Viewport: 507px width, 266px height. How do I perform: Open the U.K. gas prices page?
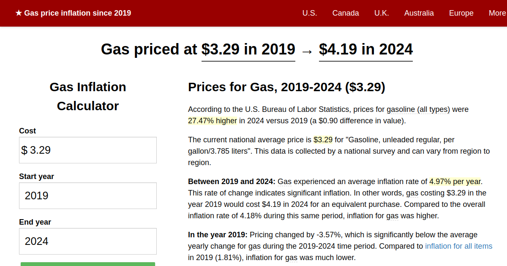[382, 13]
